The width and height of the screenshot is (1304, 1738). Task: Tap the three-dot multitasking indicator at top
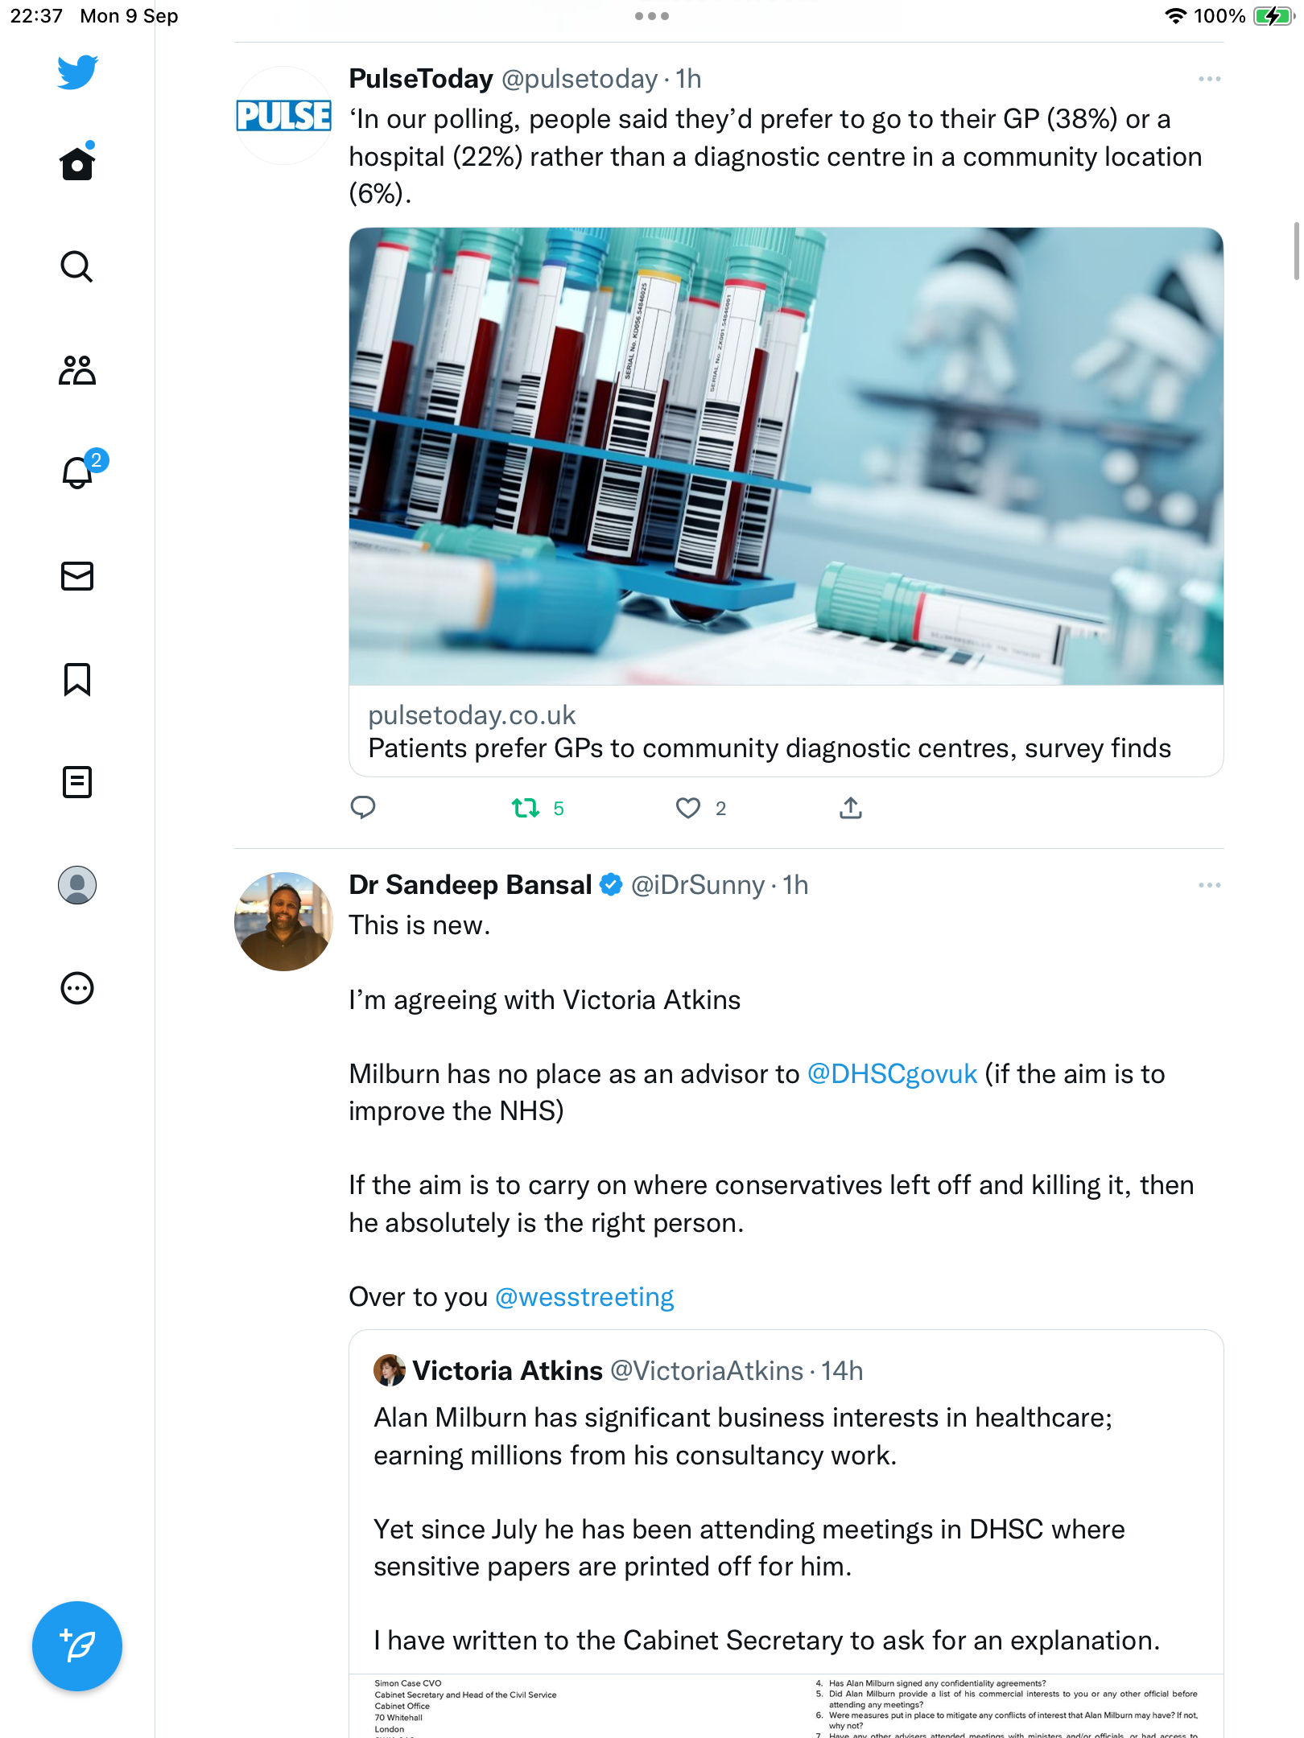[652, 16]
